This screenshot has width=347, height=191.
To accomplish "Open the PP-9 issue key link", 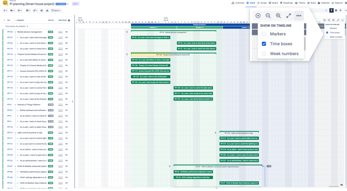I will pyautogui.click(x=9, y=105).
